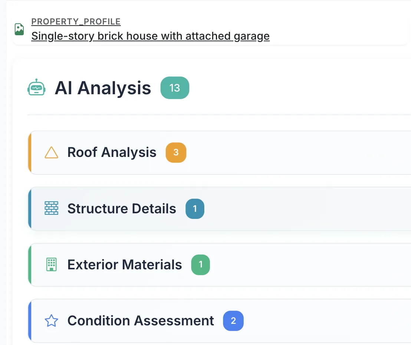The image size is (411, 345).
Task: Click the brick wall icon for Structure Details
Action: 52,208
